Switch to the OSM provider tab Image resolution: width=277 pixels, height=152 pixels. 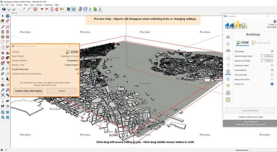(242, 43)
